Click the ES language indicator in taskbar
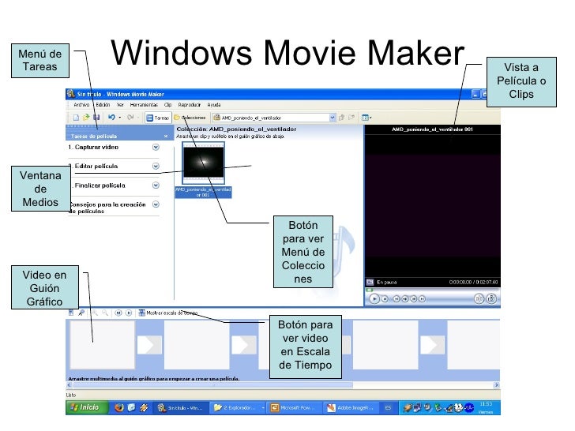Viewport: 575px width, 431px height. point(388,407)
